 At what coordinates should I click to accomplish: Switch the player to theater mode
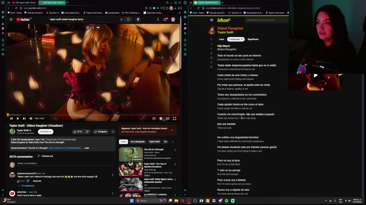tap(168, 118)
